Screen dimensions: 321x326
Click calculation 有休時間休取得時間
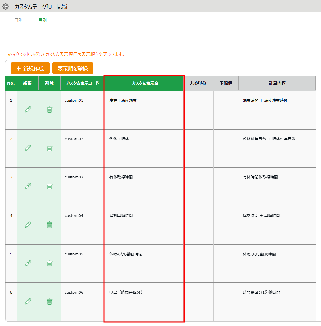(260, 177)
